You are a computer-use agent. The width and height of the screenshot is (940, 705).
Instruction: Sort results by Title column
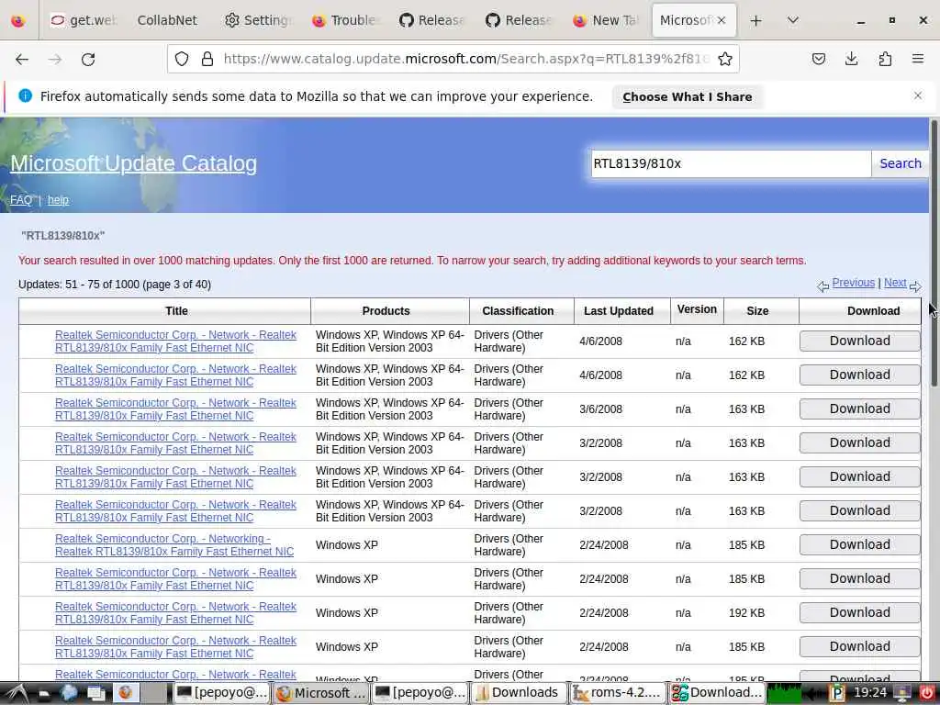[176, 310]
